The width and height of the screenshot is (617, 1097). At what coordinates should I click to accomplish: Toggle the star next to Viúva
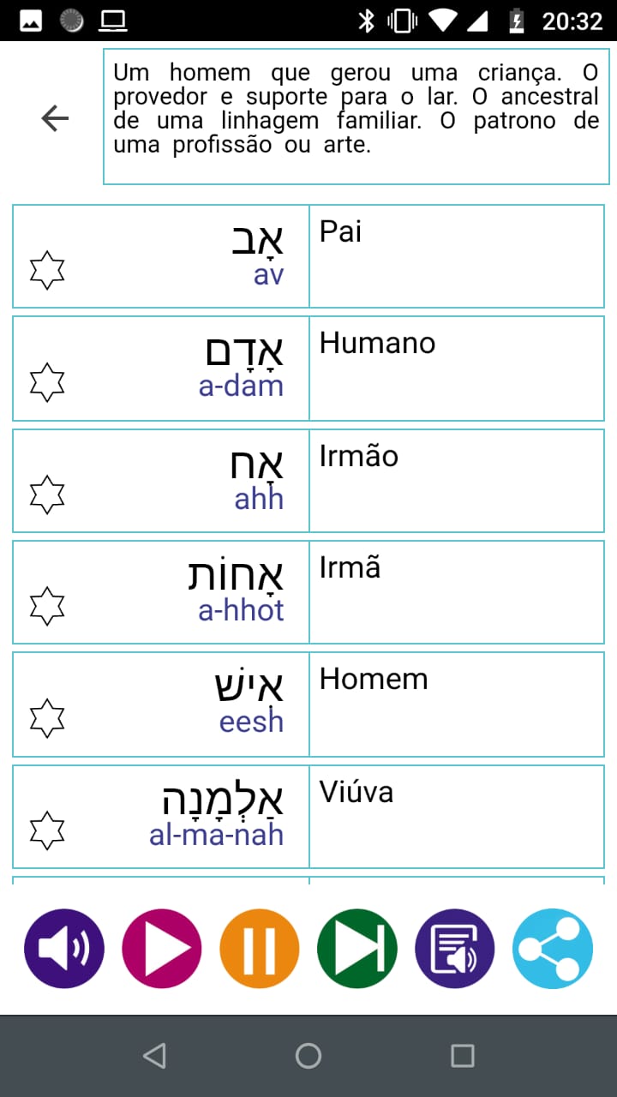click(x=45, y=830)
